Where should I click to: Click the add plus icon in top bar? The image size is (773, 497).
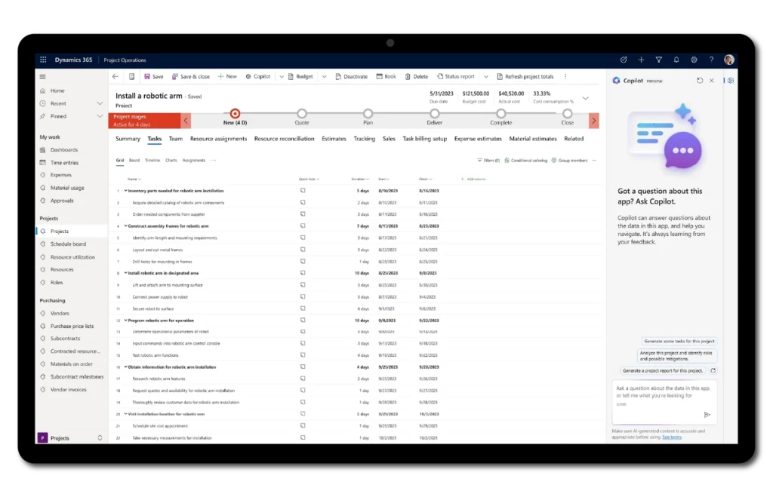pyautogui.click(x=641, y=60)
